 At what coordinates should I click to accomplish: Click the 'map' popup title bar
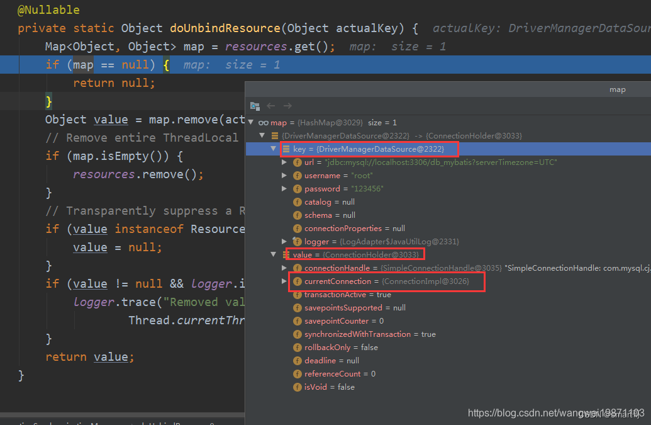(448, 89)
